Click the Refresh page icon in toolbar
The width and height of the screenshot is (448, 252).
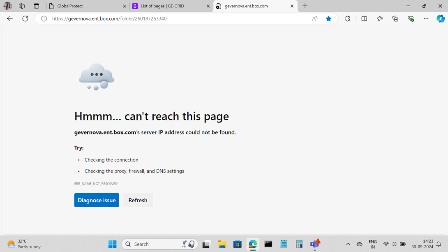pos(25,18)
